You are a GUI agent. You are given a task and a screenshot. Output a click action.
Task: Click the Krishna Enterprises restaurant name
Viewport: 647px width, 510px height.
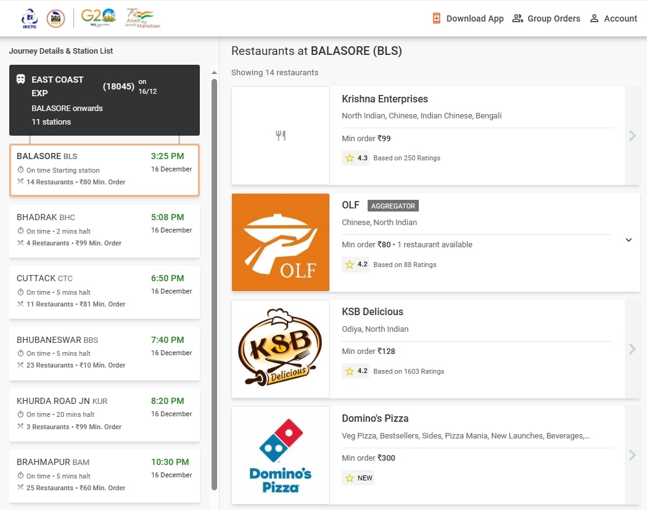pos(385,99)
